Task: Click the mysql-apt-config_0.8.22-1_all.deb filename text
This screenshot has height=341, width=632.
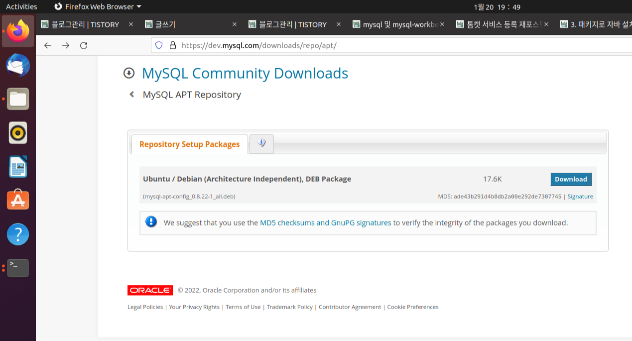Action: coord(189,196)
